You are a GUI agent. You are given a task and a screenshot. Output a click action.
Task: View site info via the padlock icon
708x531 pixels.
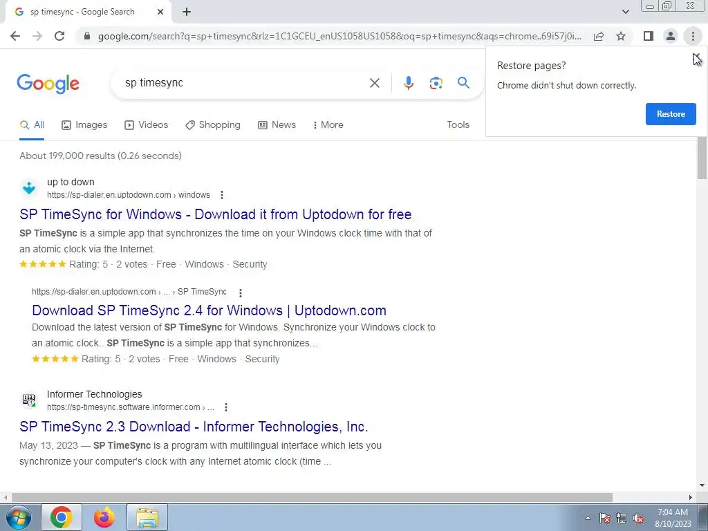[87, 36]
